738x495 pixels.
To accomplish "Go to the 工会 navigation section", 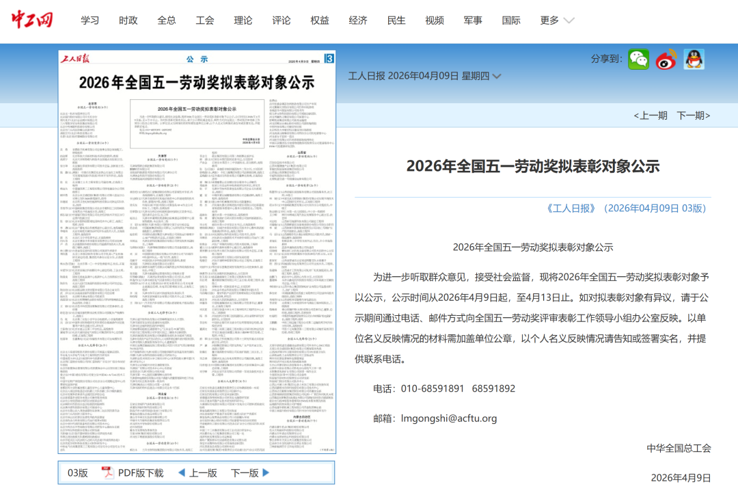I will click(204, 21).
